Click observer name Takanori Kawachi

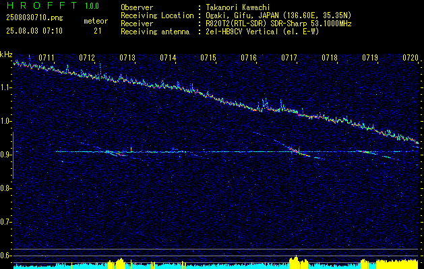238,7
